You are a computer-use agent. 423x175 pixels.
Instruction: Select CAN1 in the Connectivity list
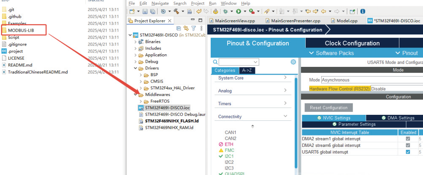click(x=230, y=133)
